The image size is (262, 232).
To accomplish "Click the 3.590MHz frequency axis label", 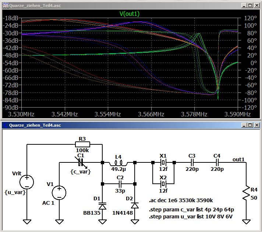I will tap(237, 114).
